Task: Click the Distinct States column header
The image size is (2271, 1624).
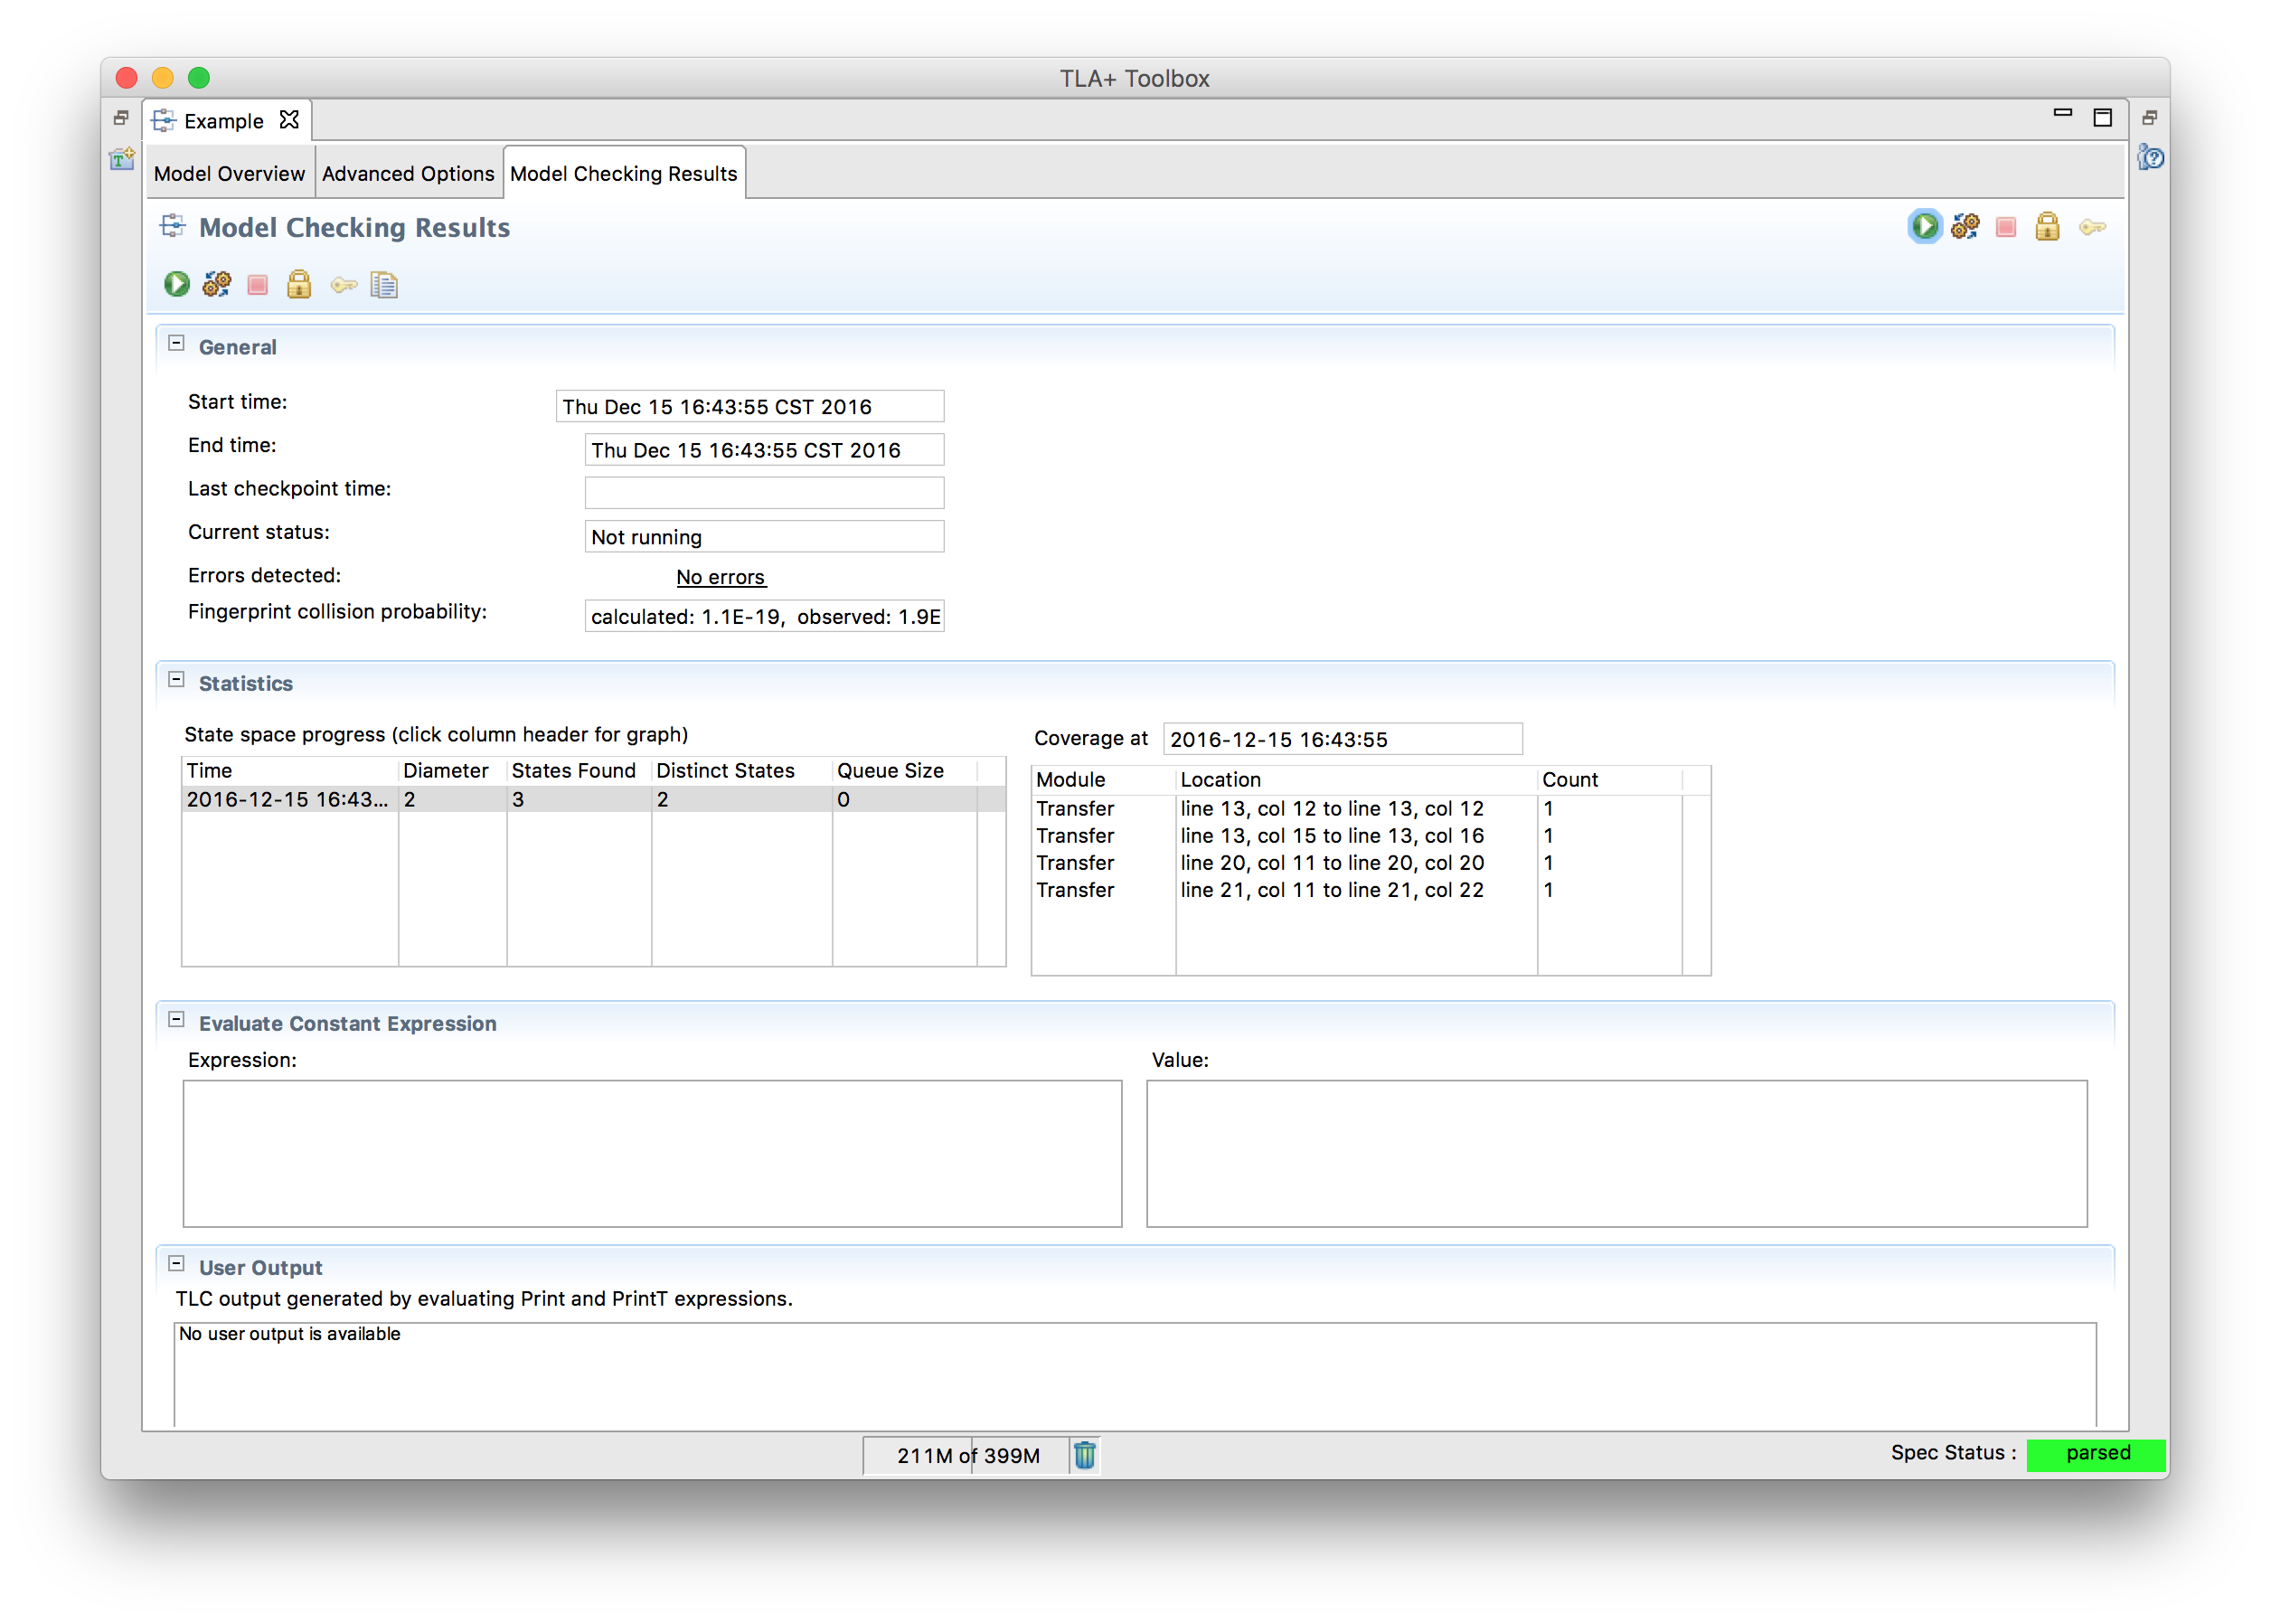Action: [x=741, y=771]
